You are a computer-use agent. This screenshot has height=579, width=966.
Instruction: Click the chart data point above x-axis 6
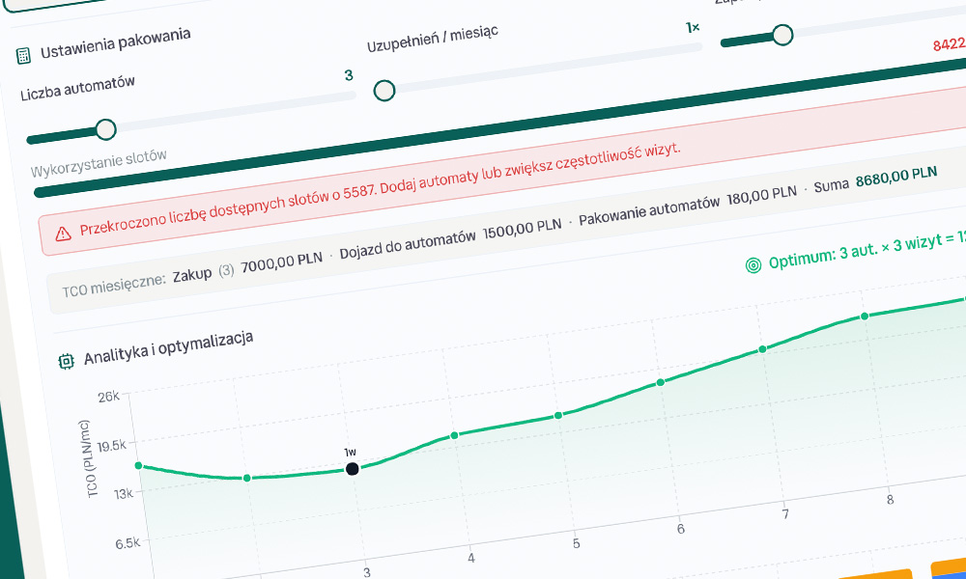coord(661,382)
